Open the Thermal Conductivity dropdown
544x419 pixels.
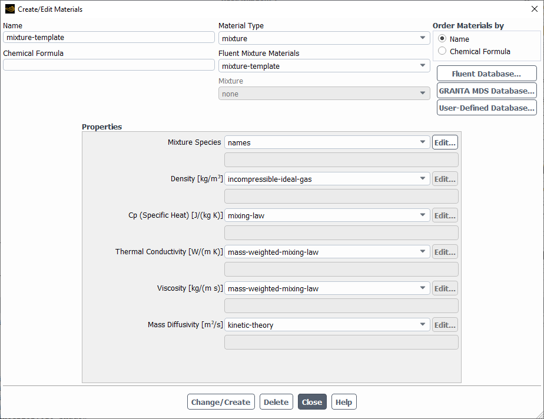(x=327, y=252)
